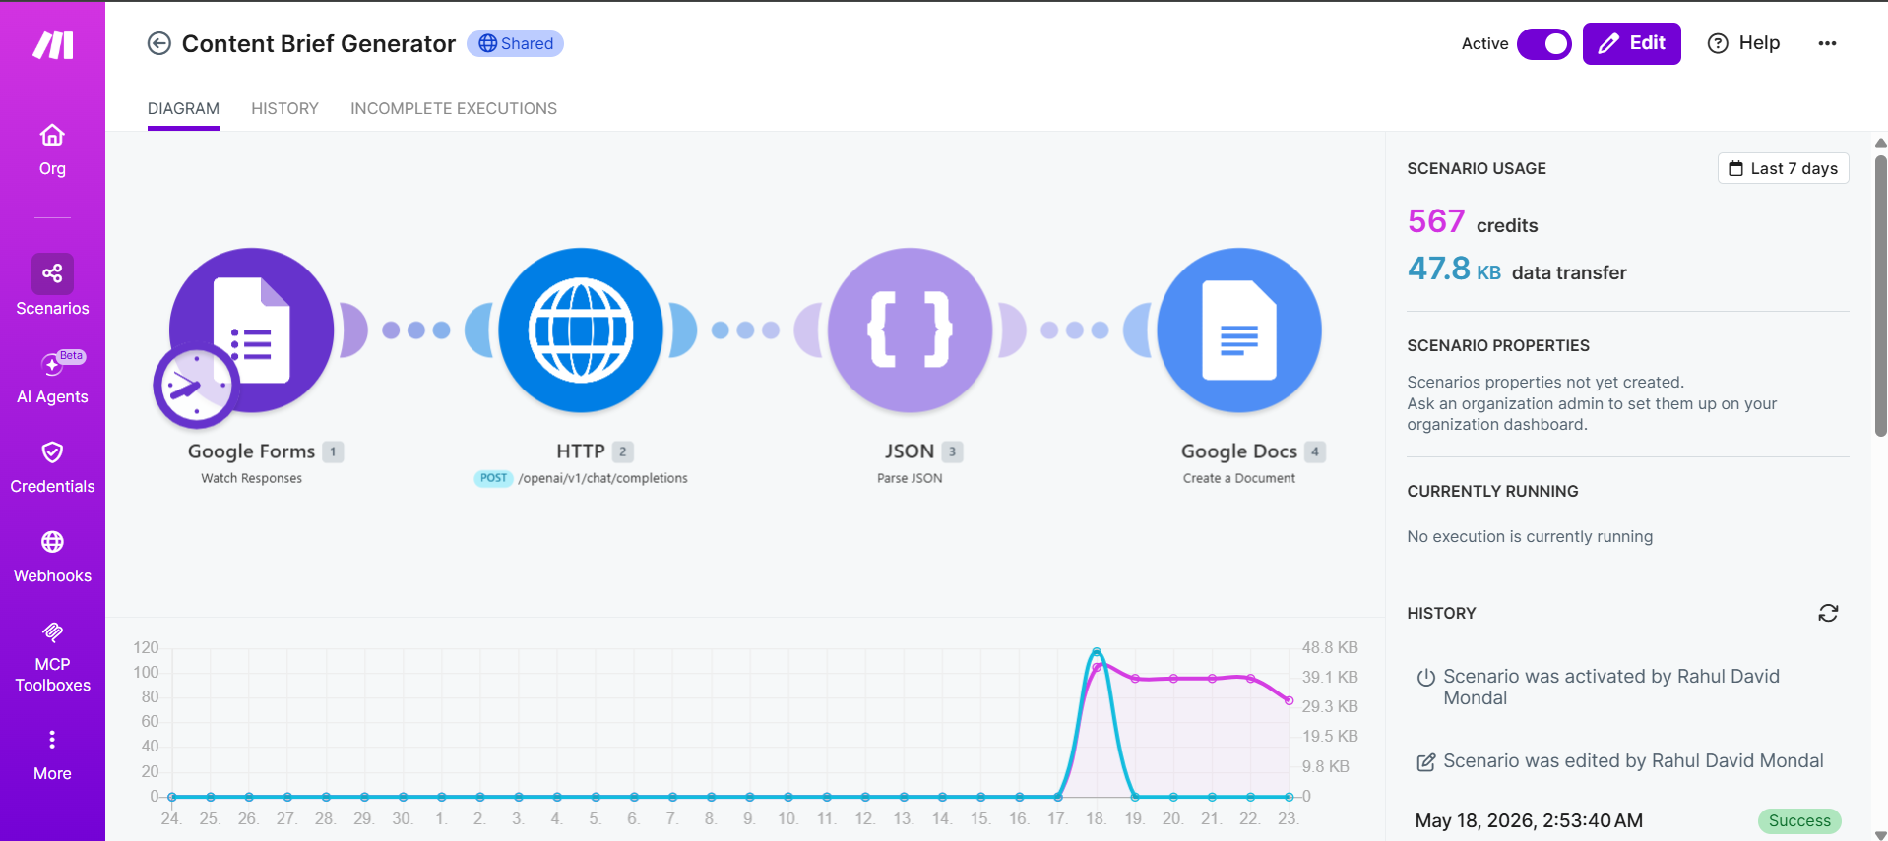Click the last pink data point on the 23rd
Viewport: 1888px width, 841px height.
[1289, 700]
